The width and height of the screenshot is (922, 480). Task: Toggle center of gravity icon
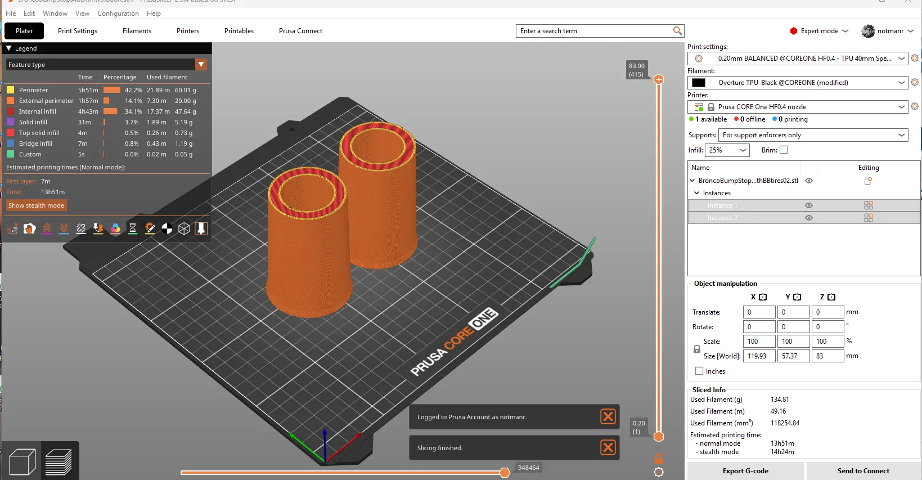click(167, 228)
